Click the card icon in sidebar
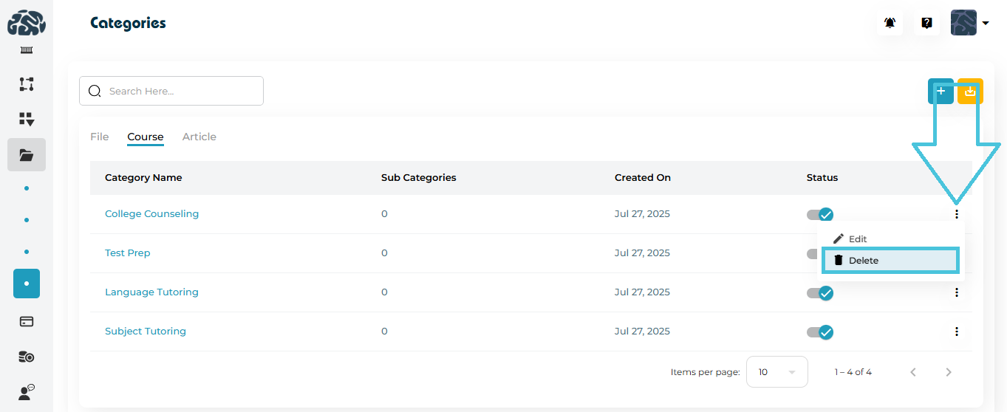Image resolution: width=1007 pixels, height=412 pixels. [x=27, y=321]
